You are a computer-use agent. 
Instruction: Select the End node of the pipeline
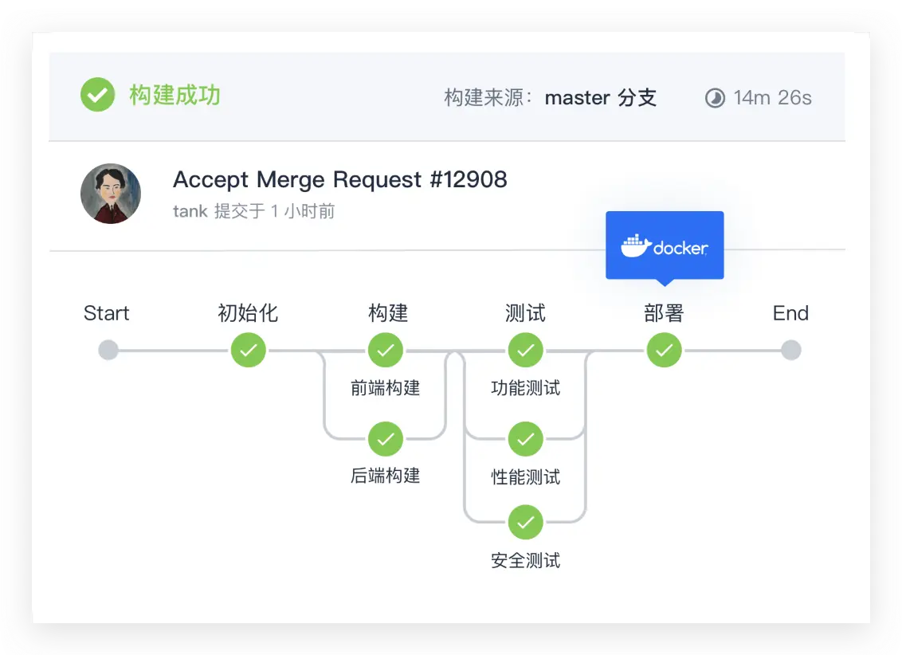point(790,350)
